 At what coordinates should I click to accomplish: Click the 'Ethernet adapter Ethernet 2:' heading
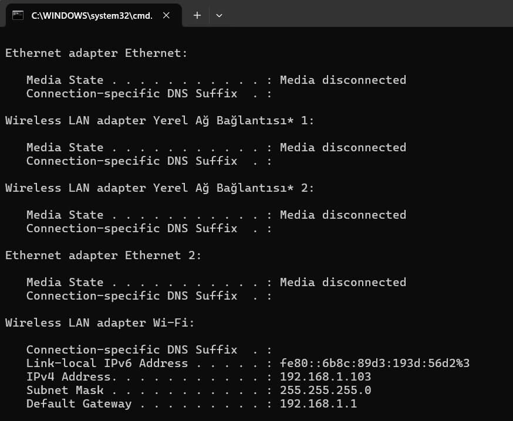point(103,255)
